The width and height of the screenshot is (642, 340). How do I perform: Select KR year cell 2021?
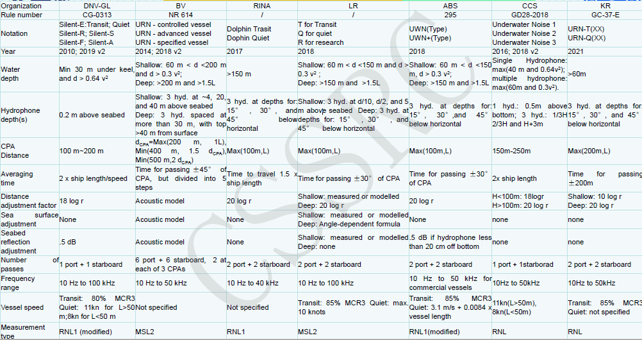pos(605,52)
